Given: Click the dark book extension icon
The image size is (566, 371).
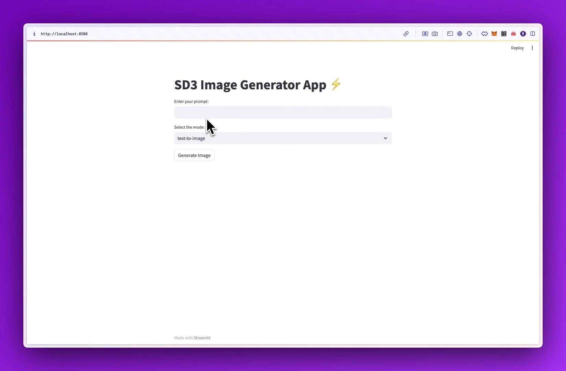Looking at the screenshot, I should 504,34.
